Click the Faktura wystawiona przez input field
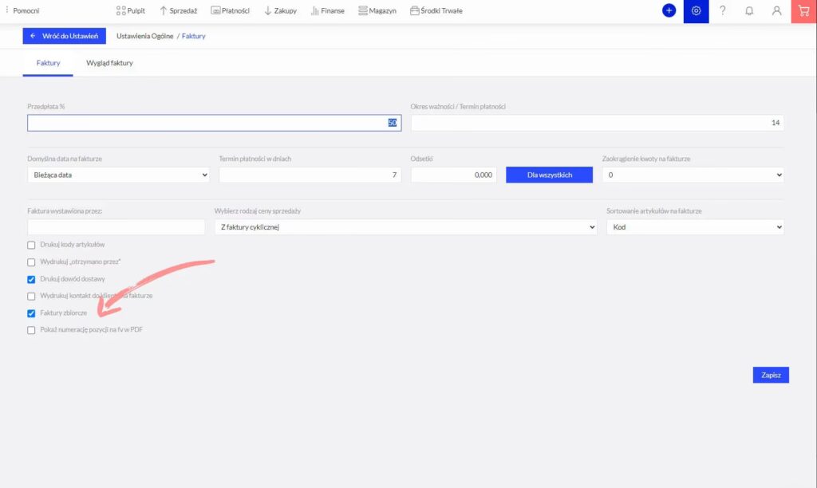The width and height of the screenshot is (817, 488). [116, 227]
